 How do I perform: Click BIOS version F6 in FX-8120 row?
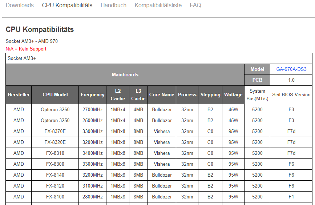291,186
